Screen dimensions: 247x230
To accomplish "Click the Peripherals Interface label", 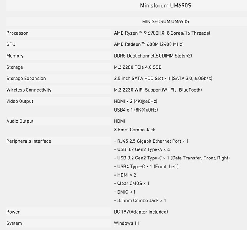I will [29, 141].
